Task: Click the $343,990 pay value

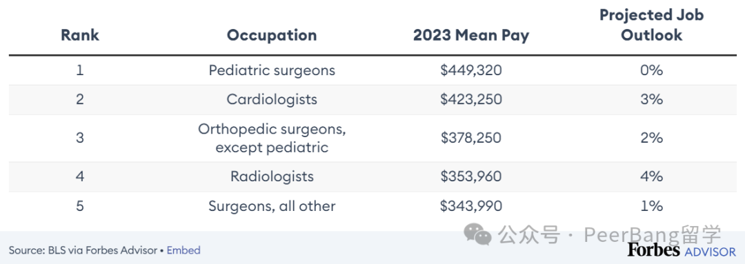Action: pyautogui.click(x=471, y=206)
